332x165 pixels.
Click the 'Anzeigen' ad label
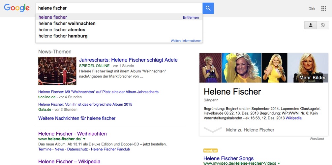[210, 150]
